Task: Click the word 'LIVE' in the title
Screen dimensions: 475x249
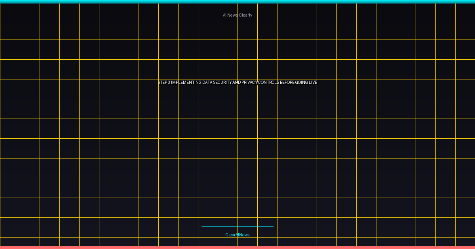Action: [x=313, y=83]
